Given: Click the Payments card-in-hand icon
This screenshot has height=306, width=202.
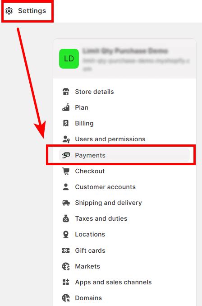Looking at the screenshot, I should click(66, 155).
